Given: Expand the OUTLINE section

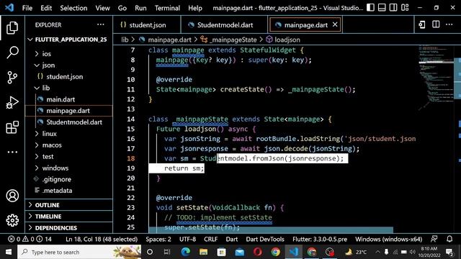Looking at the screenshot, I should [69, 205].
